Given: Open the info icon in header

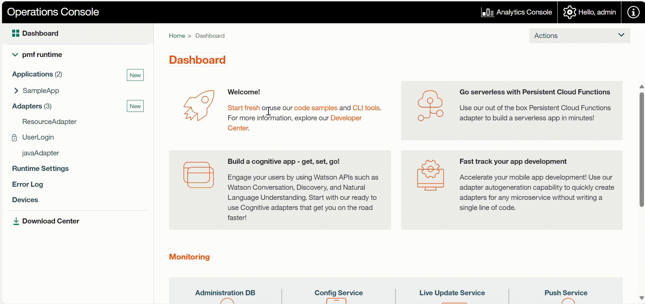Looking at the screenshot, I should coord(633,12).
